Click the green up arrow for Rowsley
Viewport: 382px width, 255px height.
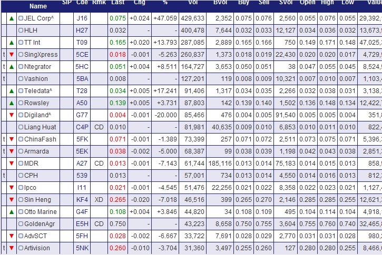[x=12, y=103]
